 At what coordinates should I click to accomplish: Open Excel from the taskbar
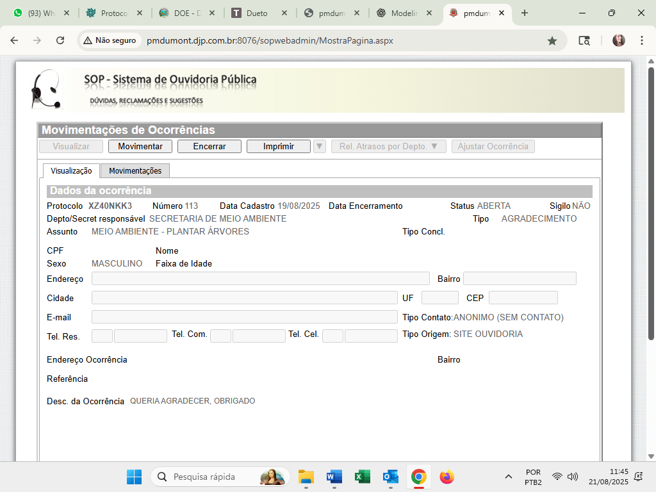tap(363, 477)
